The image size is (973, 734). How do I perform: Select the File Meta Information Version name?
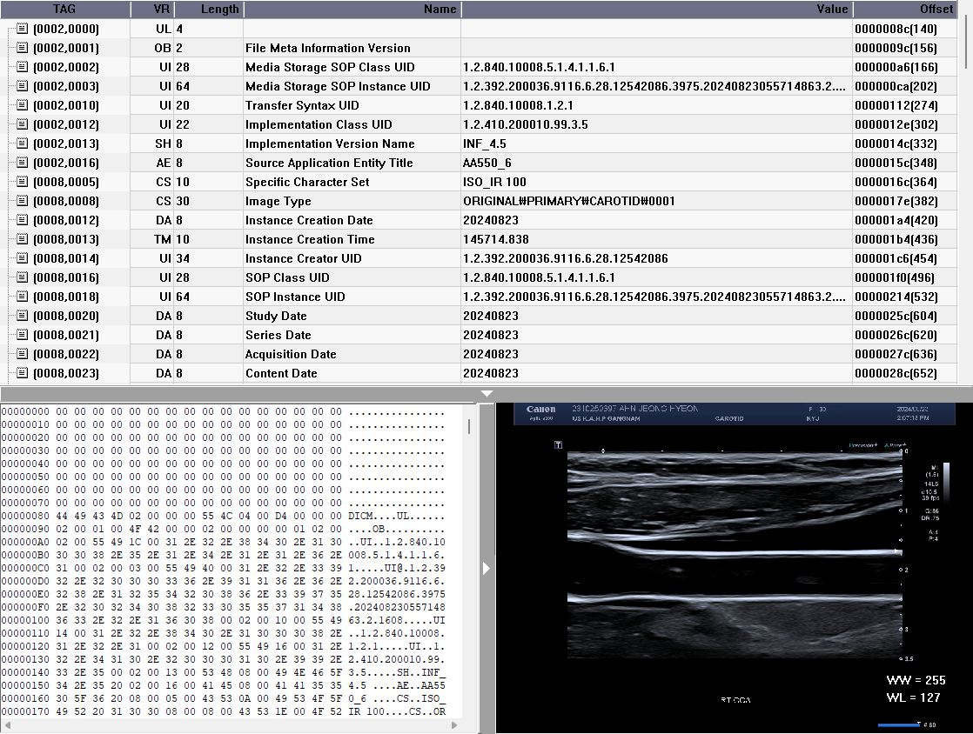(327, 48)
